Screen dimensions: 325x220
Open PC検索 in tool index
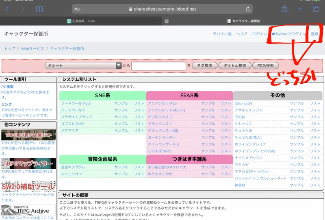point(7,87)
